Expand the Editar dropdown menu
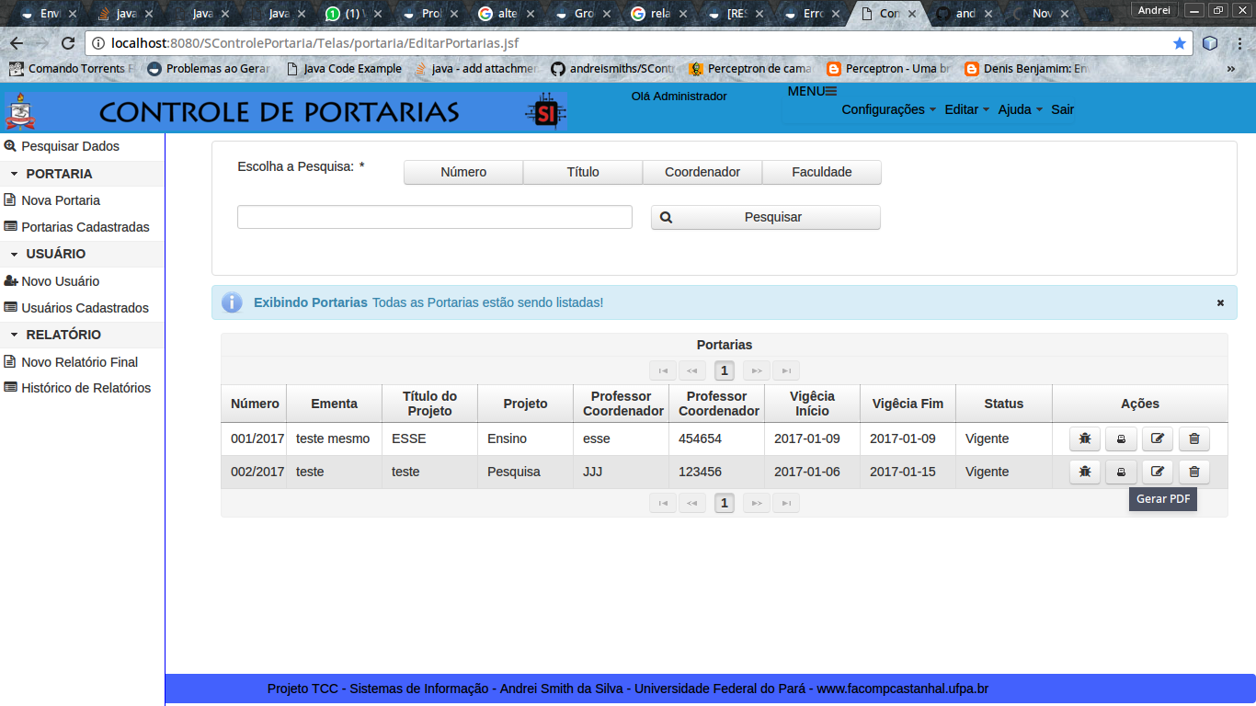The image size is (1256, 706). pyautogui.click(x=966, y=109)
